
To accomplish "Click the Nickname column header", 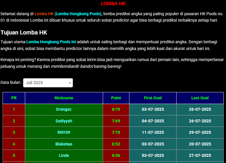I will click(x=64, y=98).
